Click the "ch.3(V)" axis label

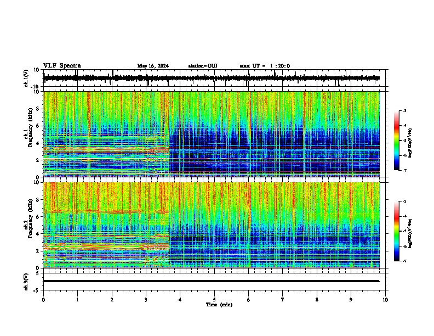click(x=26, y=282)
